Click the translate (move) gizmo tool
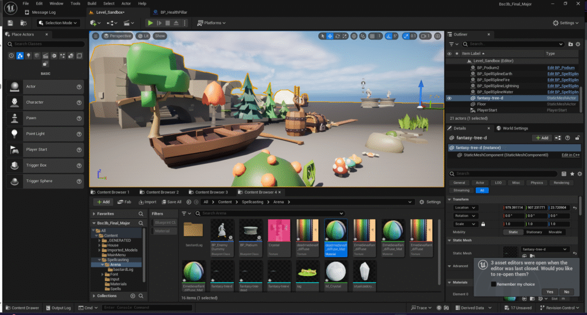 click(x=330, y=36)
